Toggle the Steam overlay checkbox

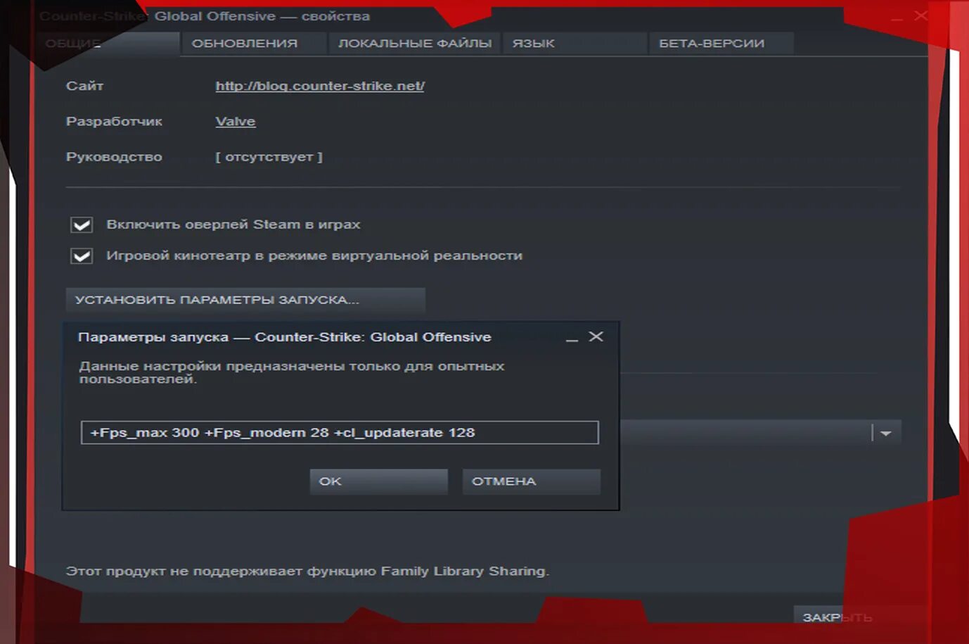(x=82, y=225)
